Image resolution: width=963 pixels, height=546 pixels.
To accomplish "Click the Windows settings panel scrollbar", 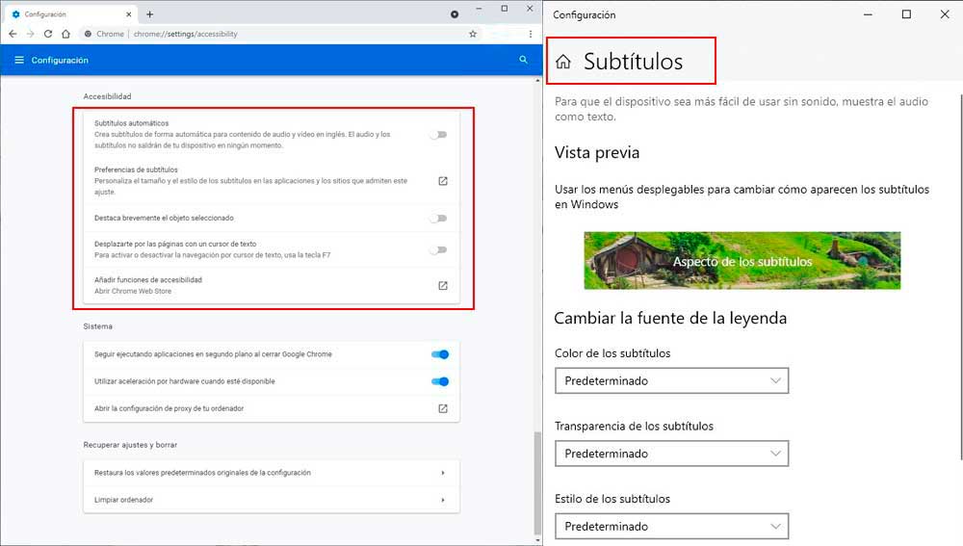I will click(961, 276).
